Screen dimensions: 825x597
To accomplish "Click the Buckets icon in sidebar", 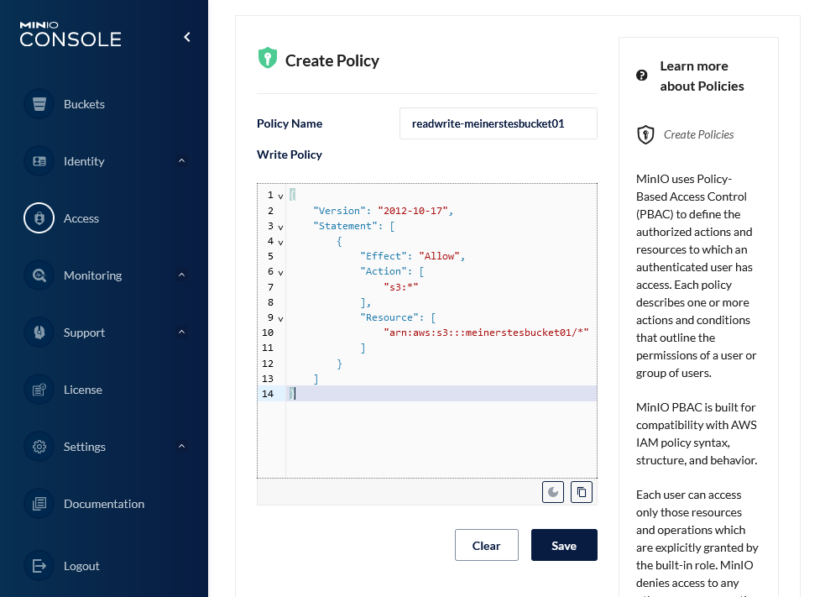I will coord(39,104).
